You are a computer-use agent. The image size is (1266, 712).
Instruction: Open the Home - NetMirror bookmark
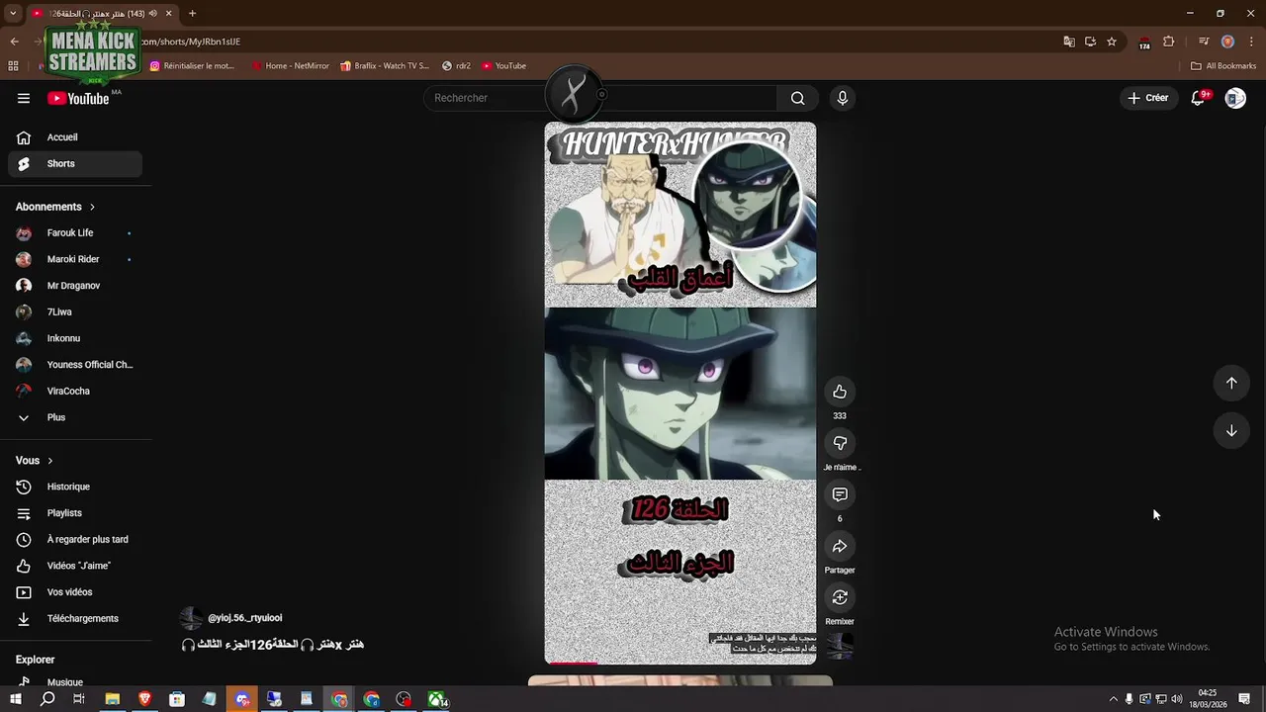(x=290, y=66)
